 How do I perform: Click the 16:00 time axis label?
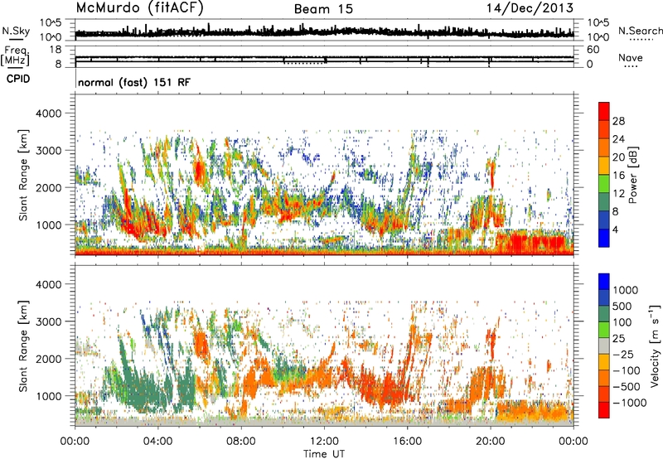(408, 442)
